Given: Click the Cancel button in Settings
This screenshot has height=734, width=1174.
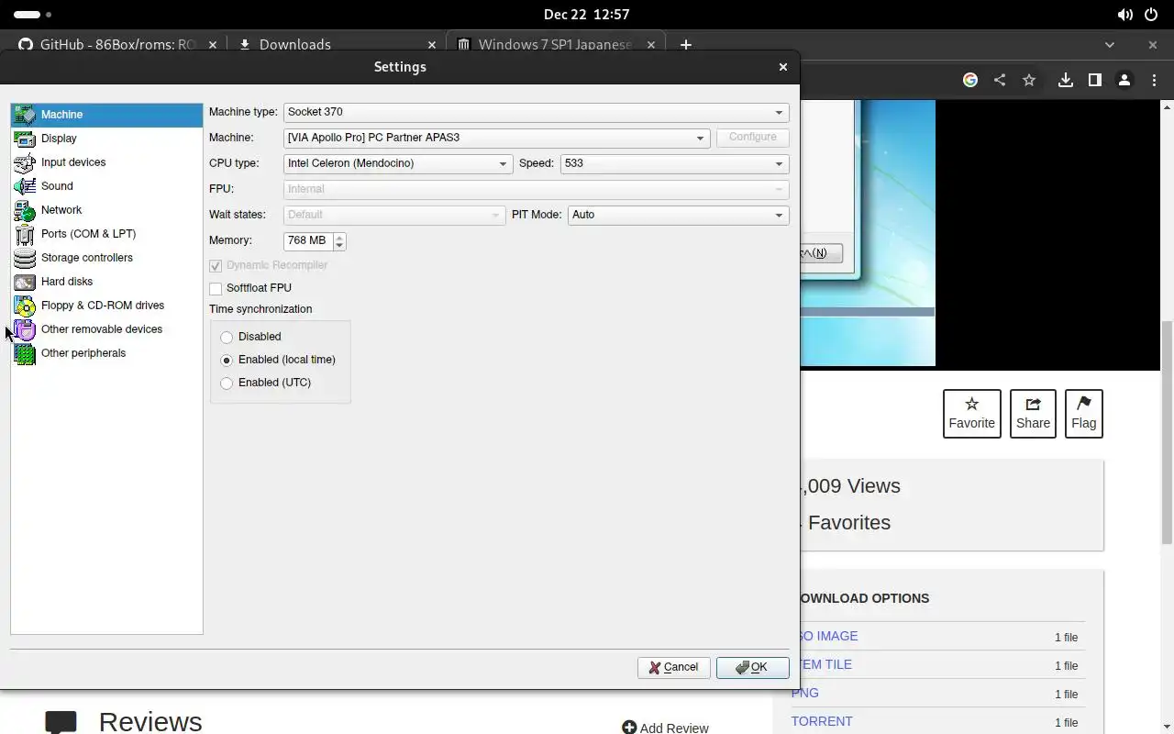Looking at the screenshot, I should (674, 668).
